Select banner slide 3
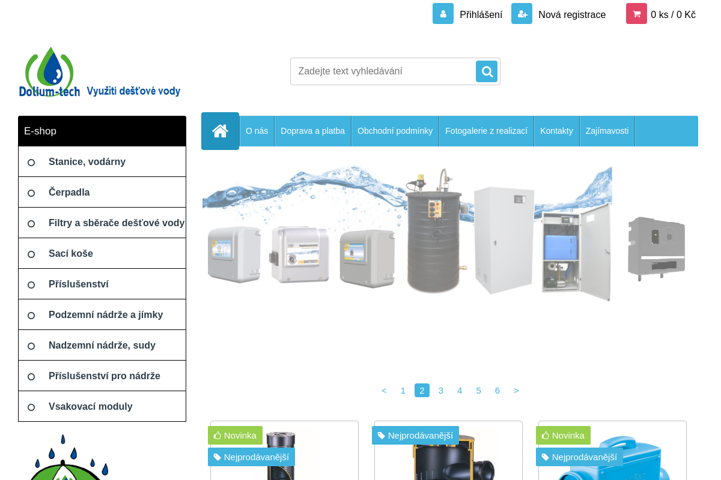 click(441, 391)
